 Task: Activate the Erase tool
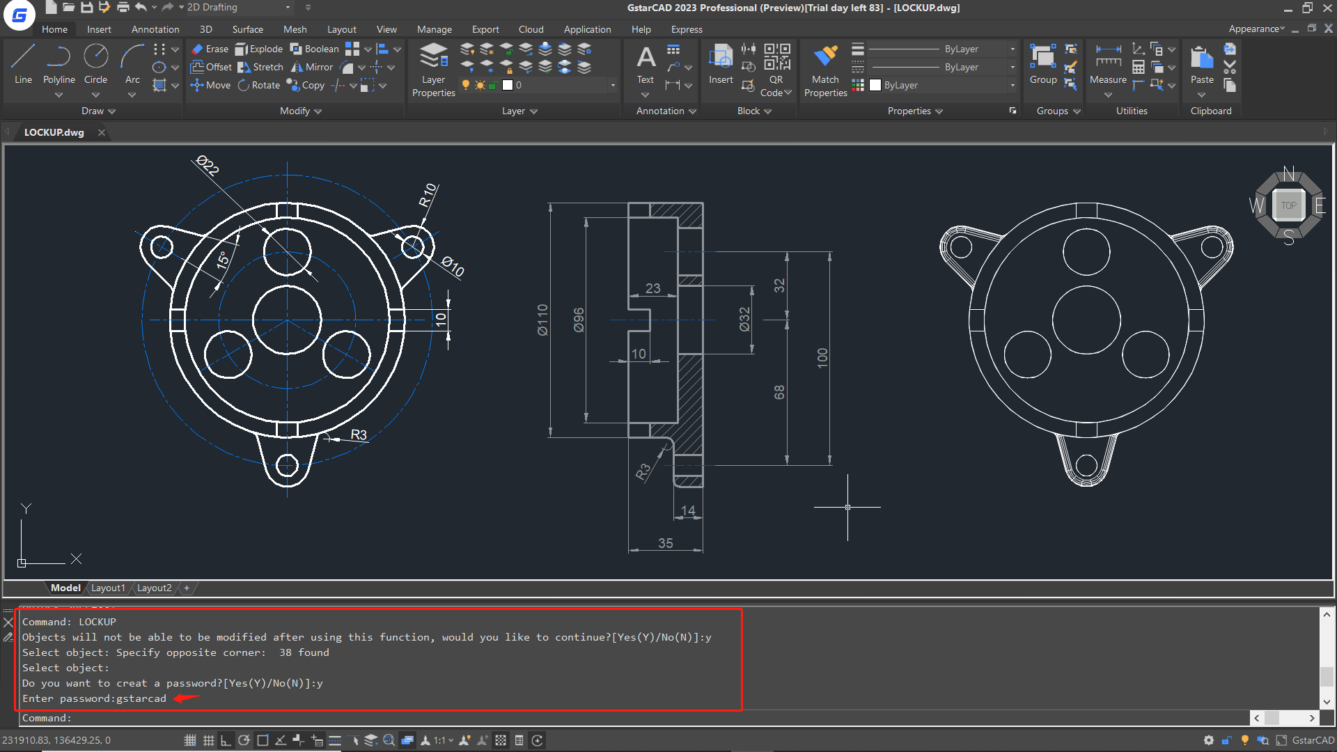point(208,49)
